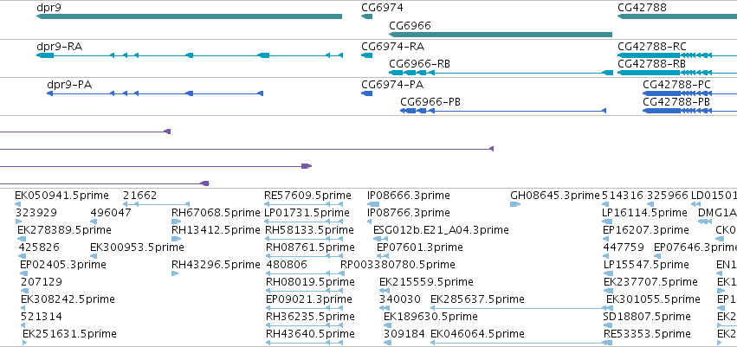737x347 pixels.
Task: Click the EK046064.5prime EST label
Action: coord(477,334)
